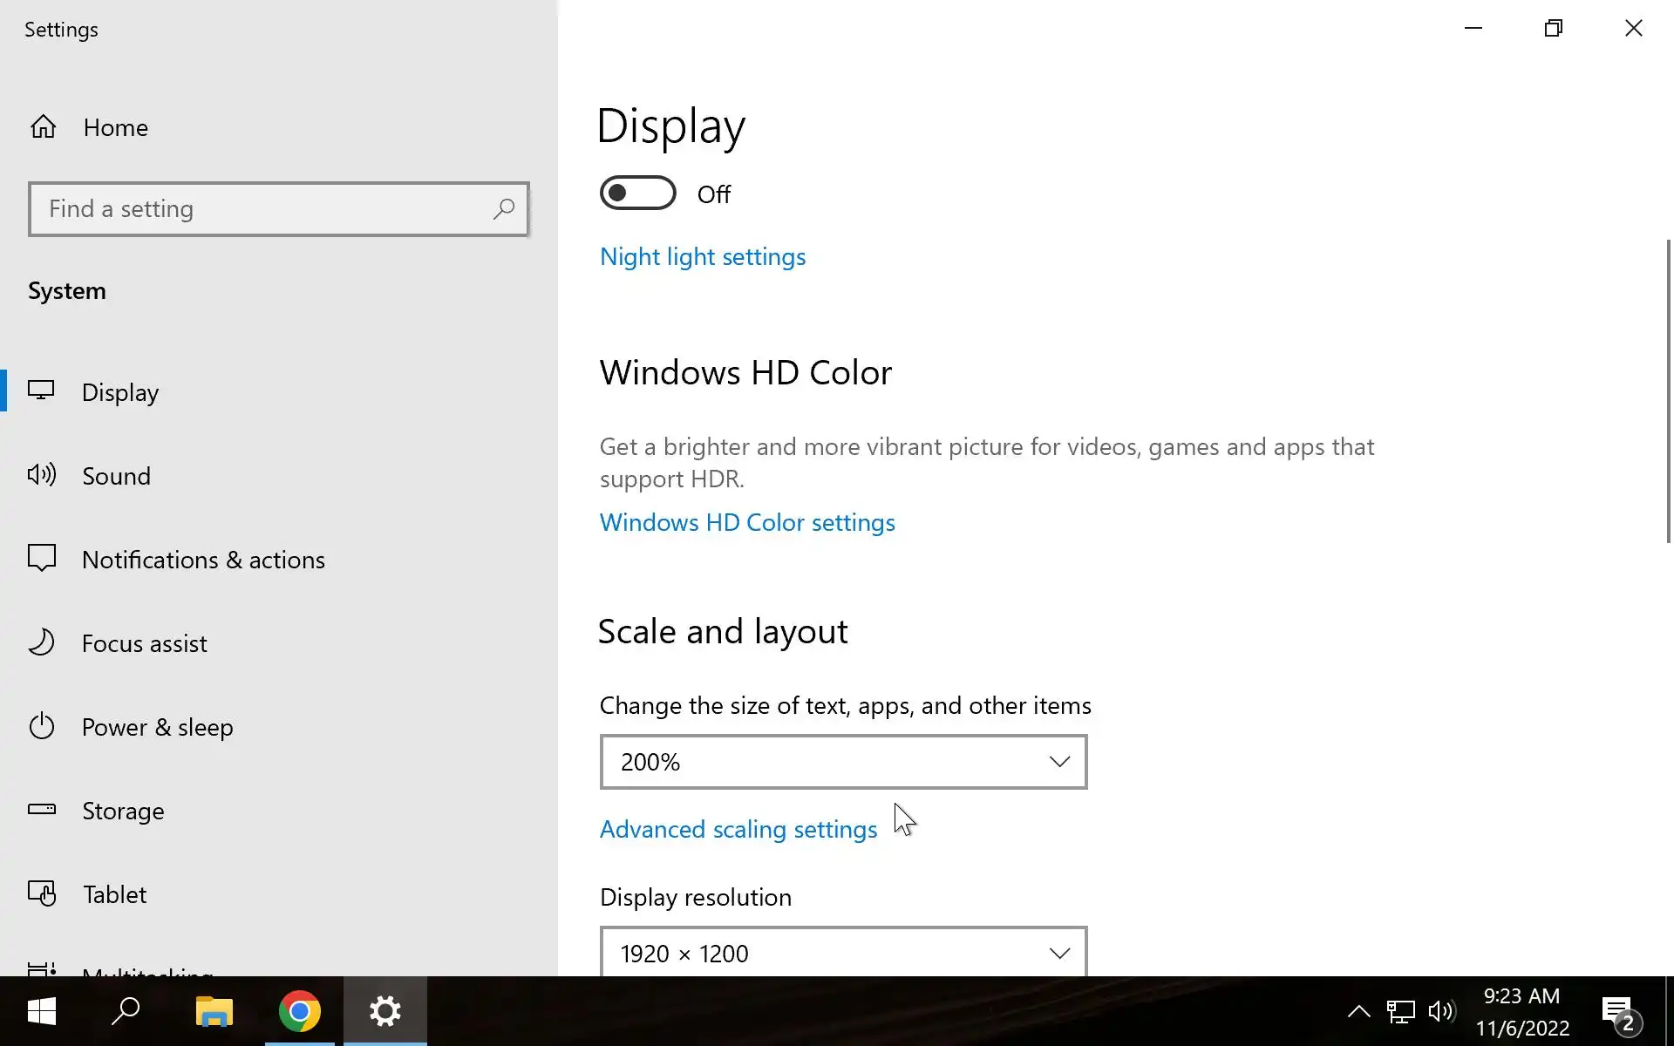The width and height of the screenshot is (1674, 1046).
Task: Show hidden system tray icons chevron
Action: pos(1358,1011)
